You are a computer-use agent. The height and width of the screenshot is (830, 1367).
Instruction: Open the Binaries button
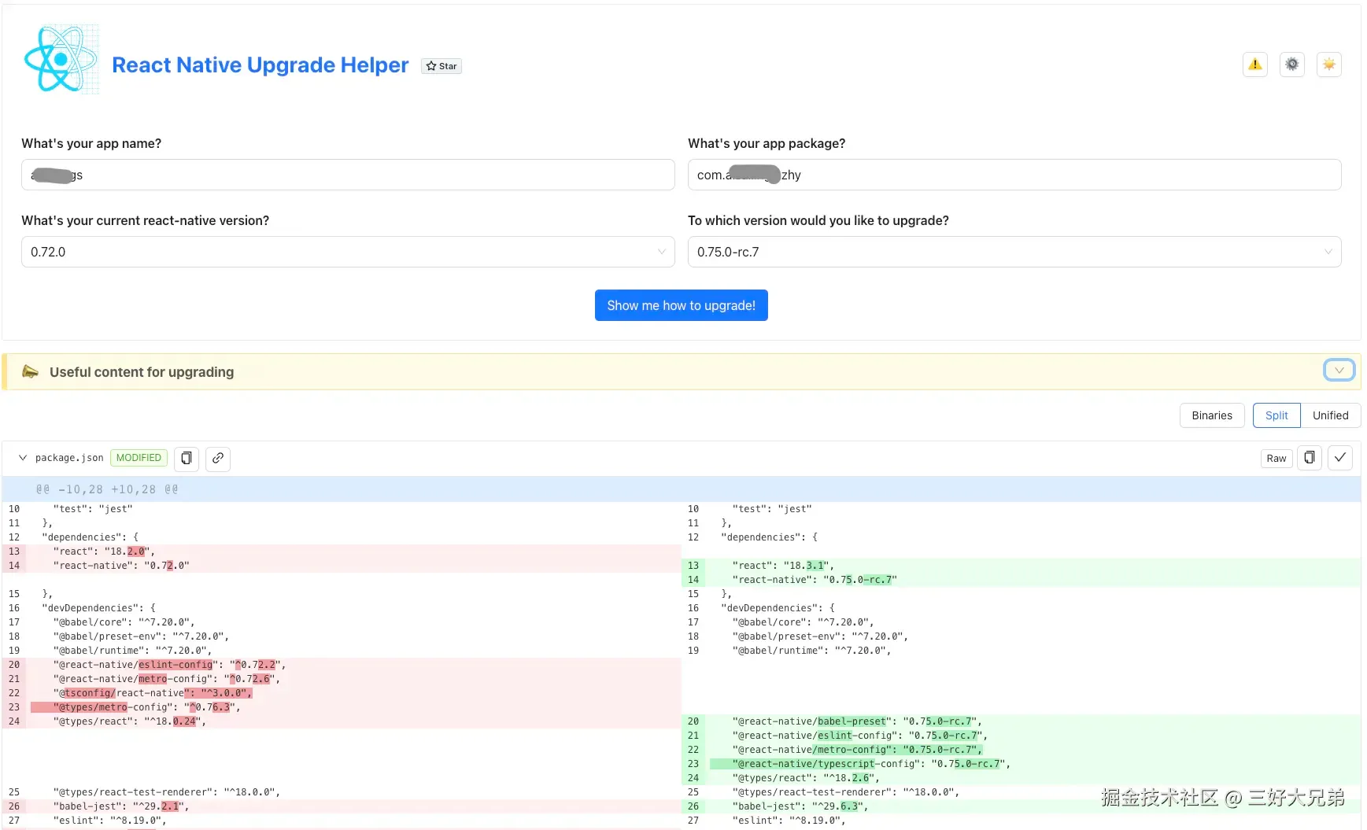tap(1212, 415)
